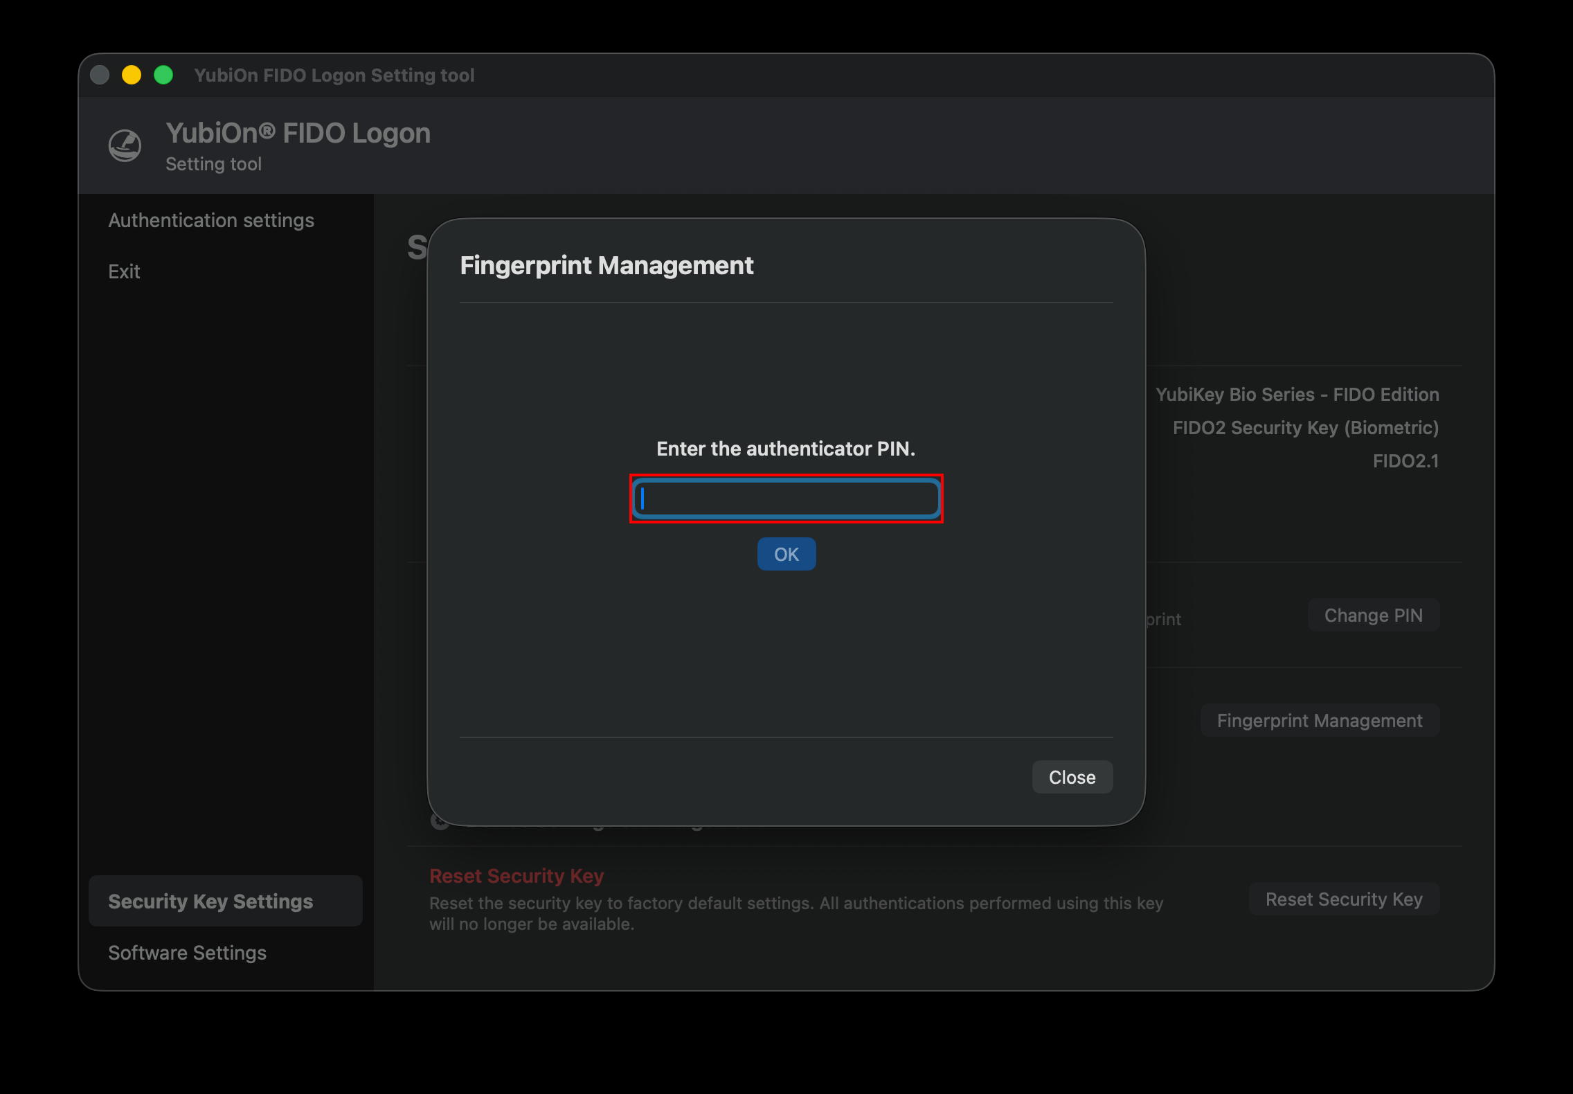Viewport: 1573px width, 1094px height.
Task: Click the YubiOn logo icon
Action: [x=125, y=145]
